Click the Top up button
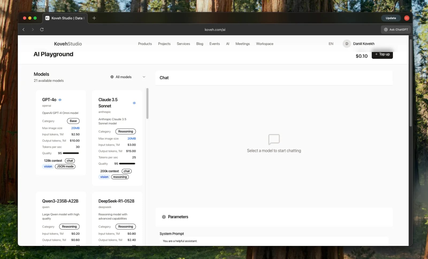This screenshot has height=259, width=428. coord(382,54)
